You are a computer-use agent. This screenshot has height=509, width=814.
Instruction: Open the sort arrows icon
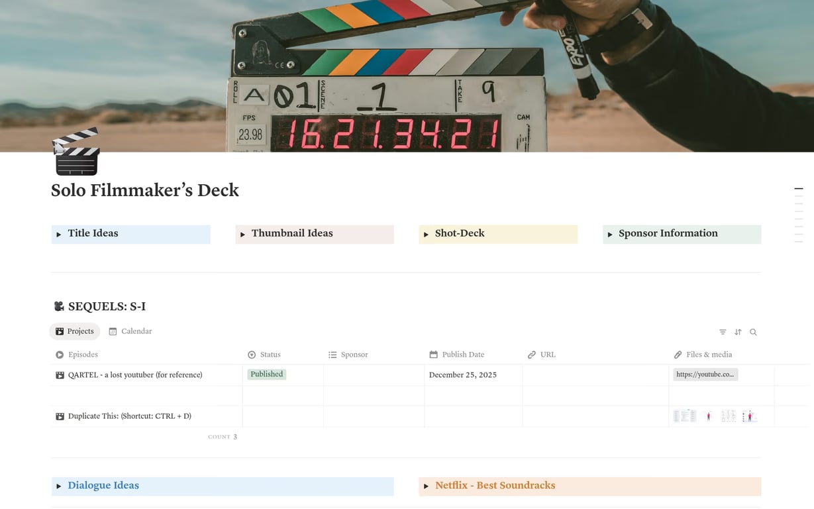738,332
